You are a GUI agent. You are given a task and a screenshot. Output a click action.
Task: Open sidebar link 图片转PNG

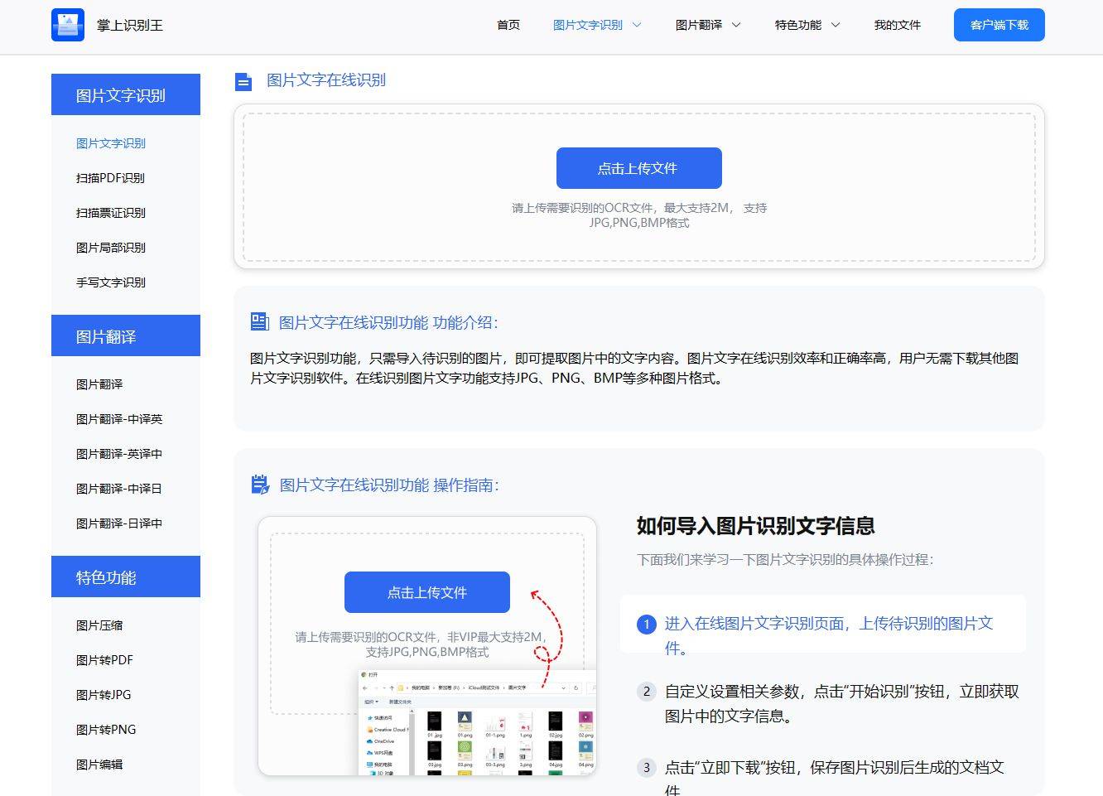tap(106, 730)
